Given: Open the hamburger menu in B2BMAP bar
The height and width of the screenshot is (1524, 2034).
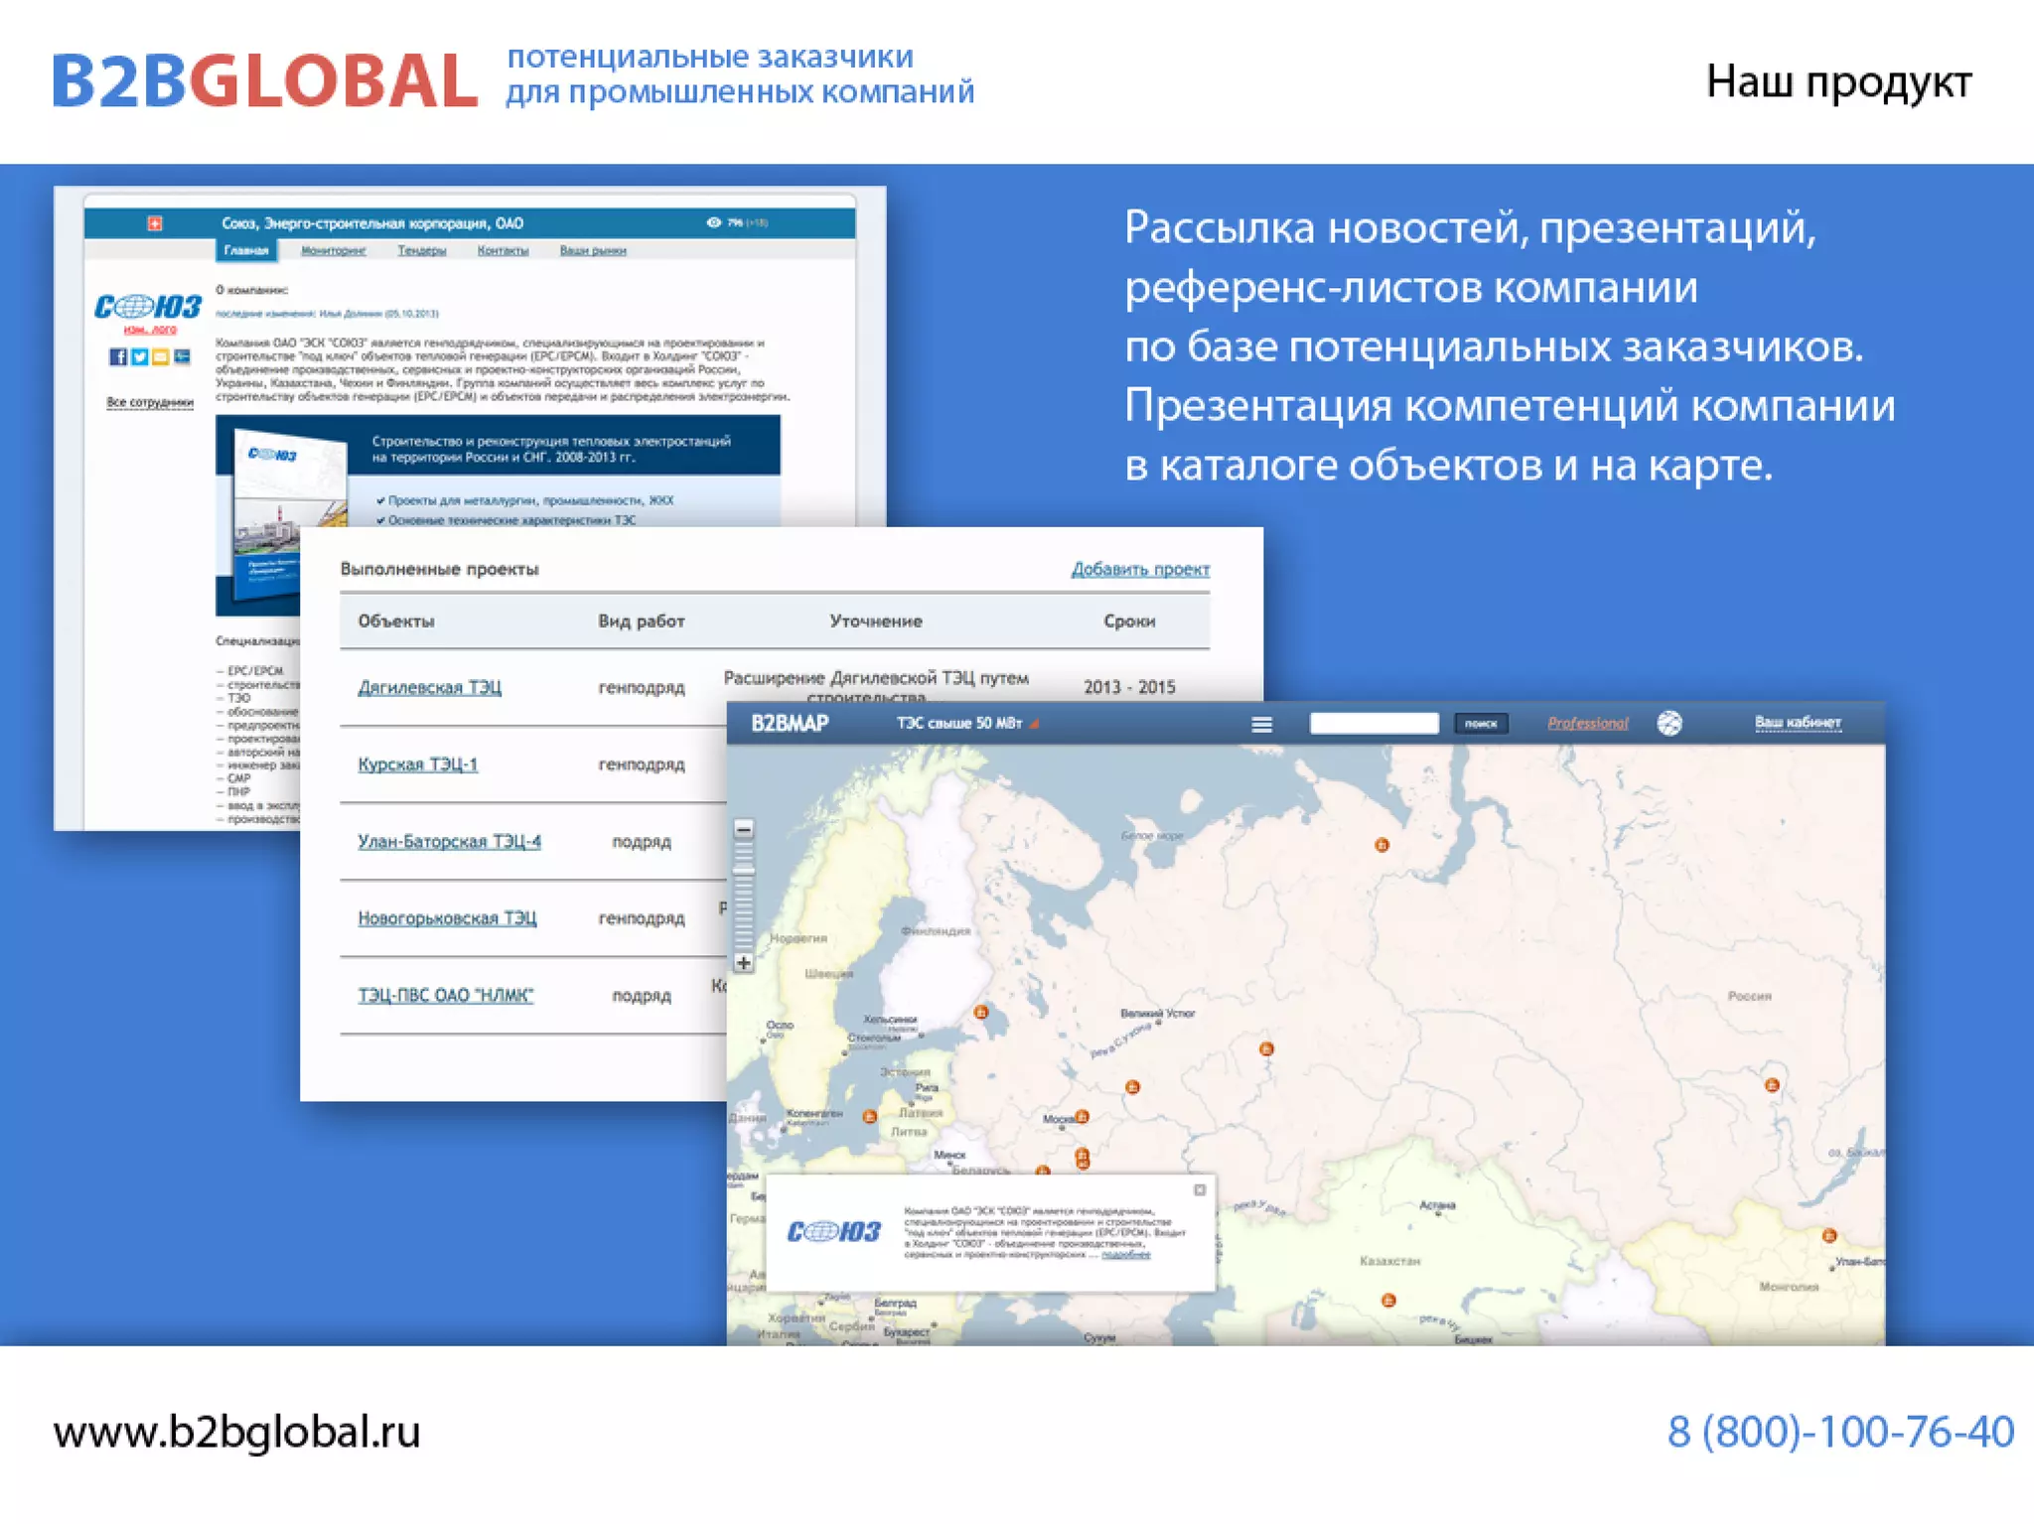Looking at the screenshot, I should 1261,724.
